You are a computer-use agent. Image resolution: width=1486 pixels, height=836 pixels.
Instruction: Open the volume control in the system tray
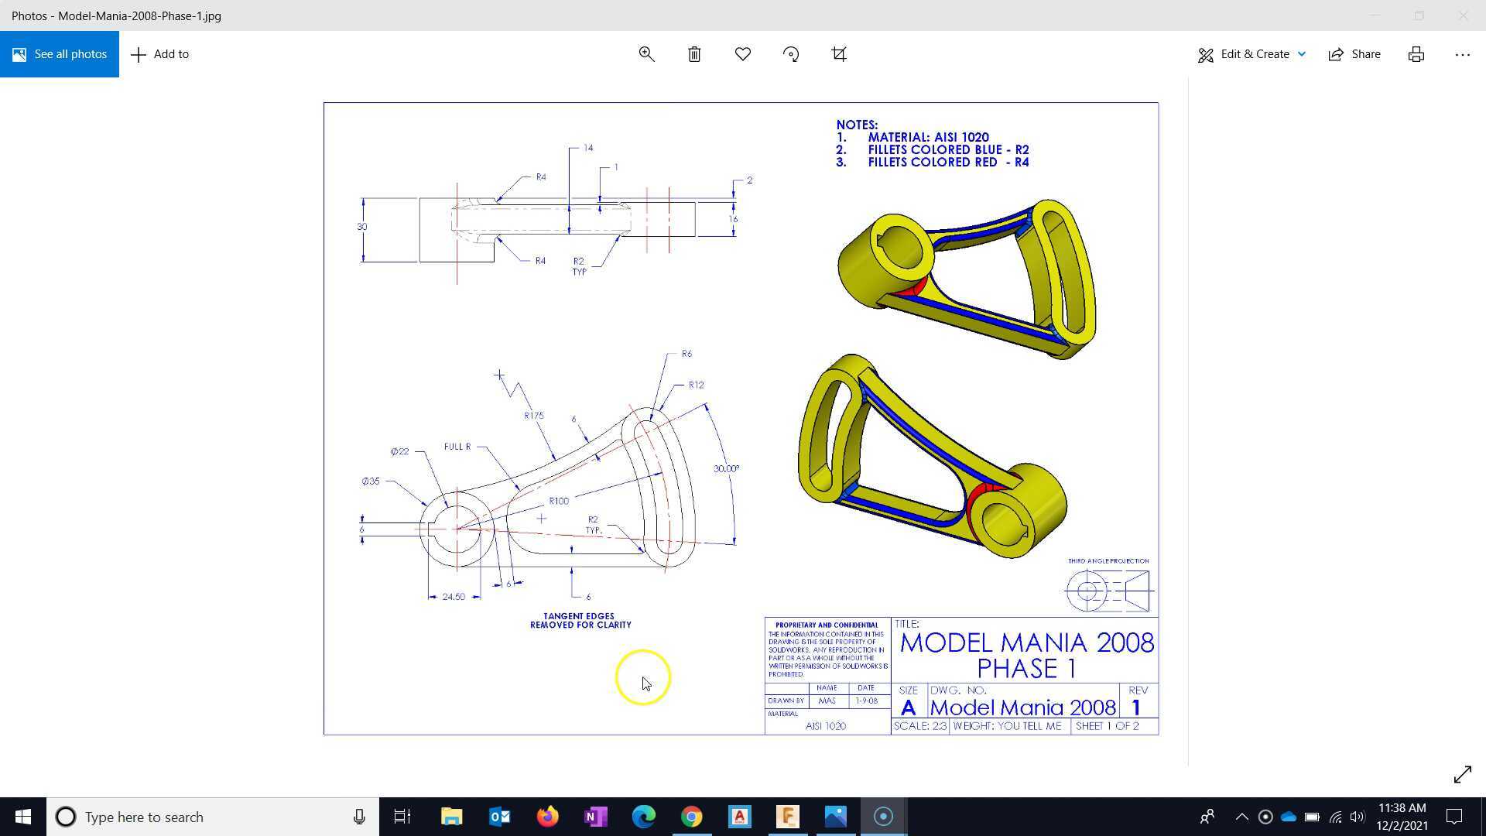point(1358,817)
